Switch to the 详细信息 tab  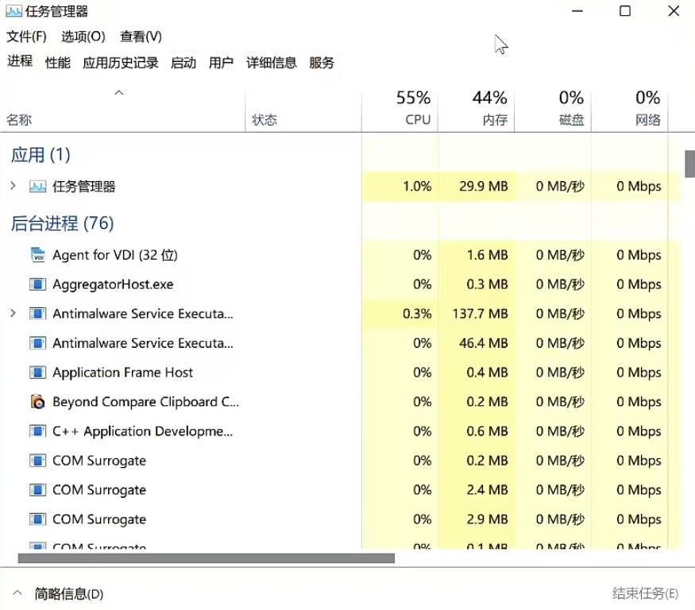point(271,63)
